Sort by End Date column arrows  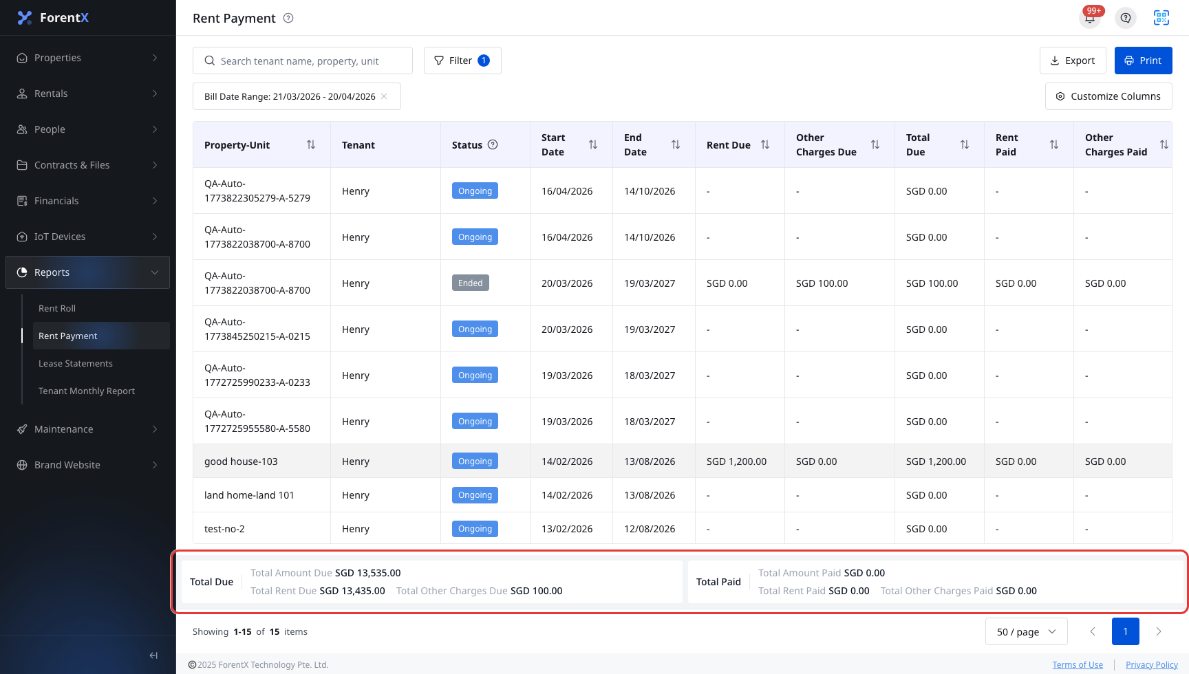[x=676, y=144]
